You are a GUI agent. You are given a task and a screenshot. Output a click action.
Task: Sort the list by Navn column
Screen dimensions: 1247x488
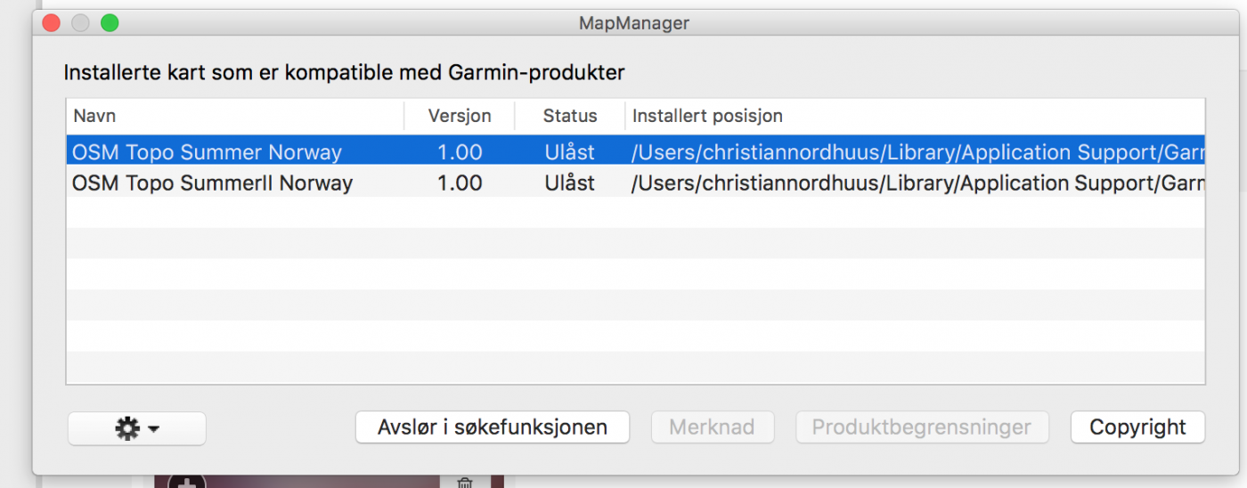click(233, 116)
